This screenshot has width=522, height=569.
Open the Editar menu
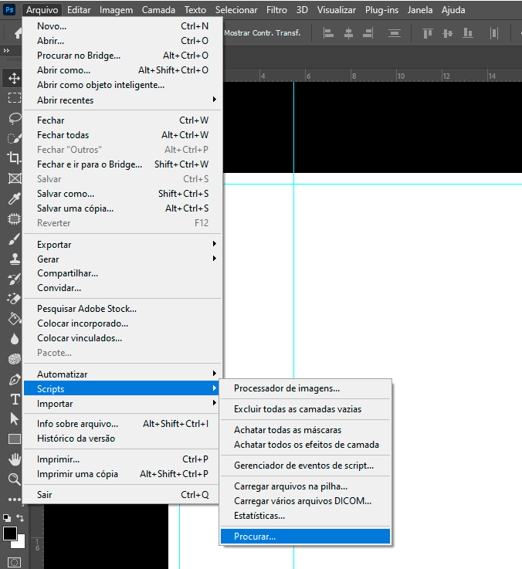click(79, 10)
